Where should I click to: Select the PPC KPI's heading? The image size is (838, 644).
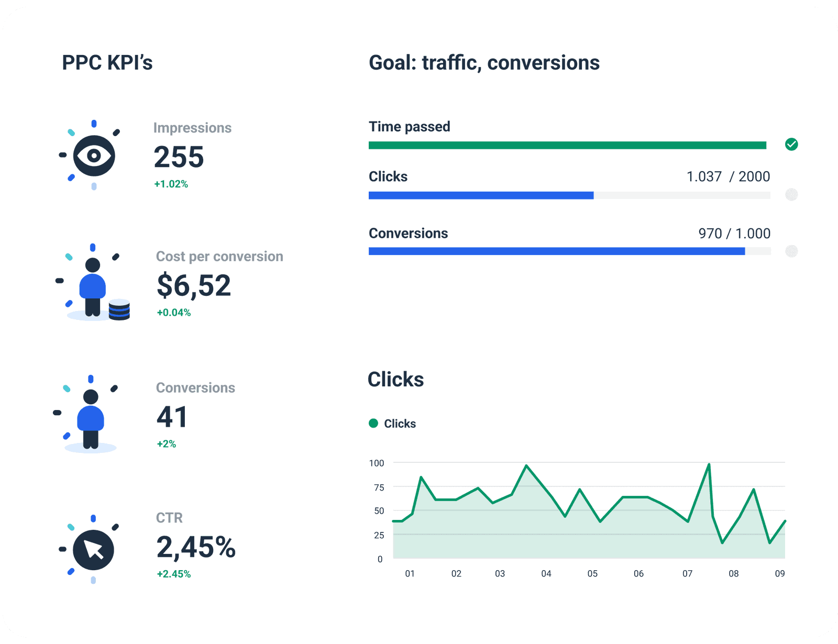pyautogui.click(x=107, y=62)
